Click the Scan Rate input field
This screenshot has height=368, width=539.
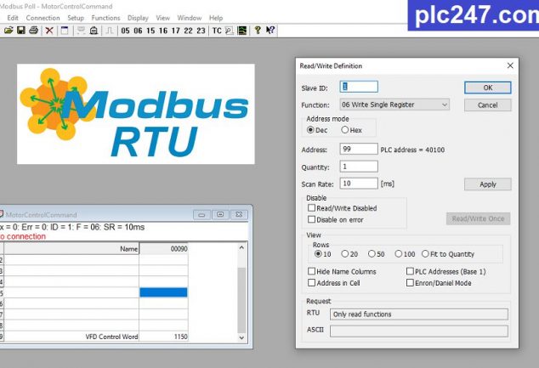click(359, 184)
